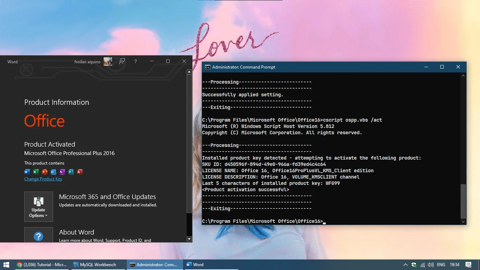Open the Change Product Key link
The image size is (480, 270).
[x=43, y=179]
